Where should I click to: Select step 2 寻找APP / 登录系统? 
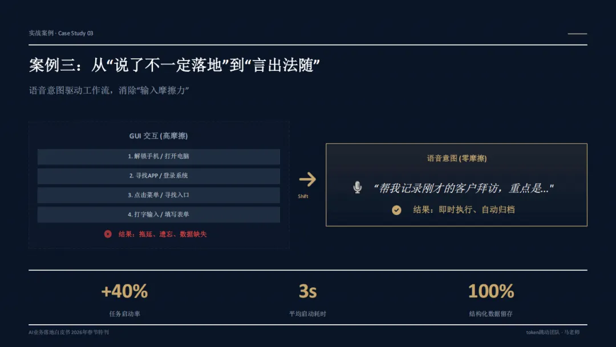coord(159,176)
